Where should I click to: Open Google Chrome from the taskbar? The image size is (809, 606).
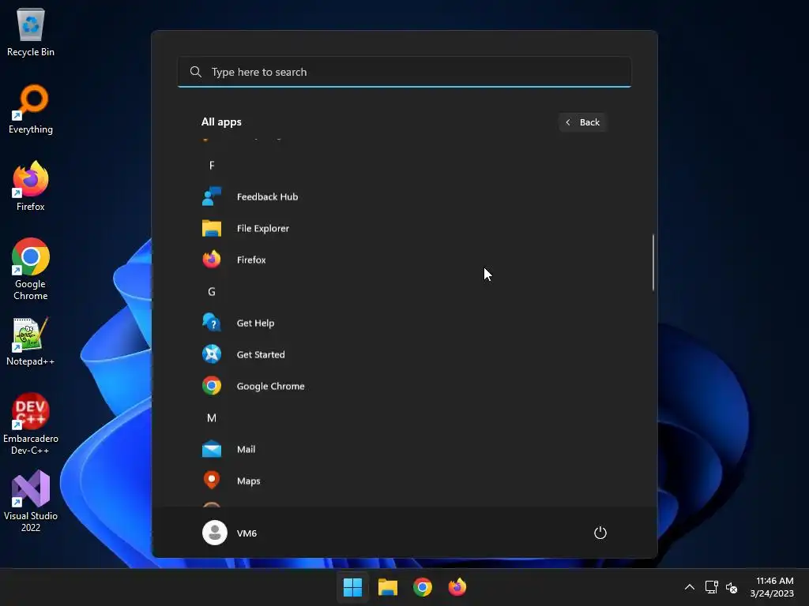tap(423, 587)
